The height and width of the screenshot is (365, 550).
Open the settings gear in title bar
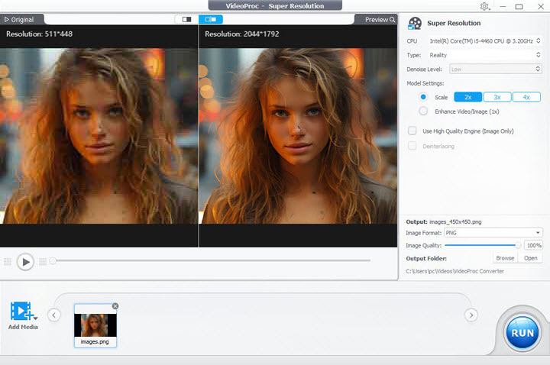click(x=484, y=6)
